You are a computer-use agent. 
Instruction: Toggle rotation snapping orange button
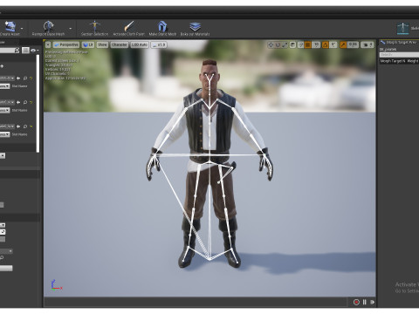point(326,44)
